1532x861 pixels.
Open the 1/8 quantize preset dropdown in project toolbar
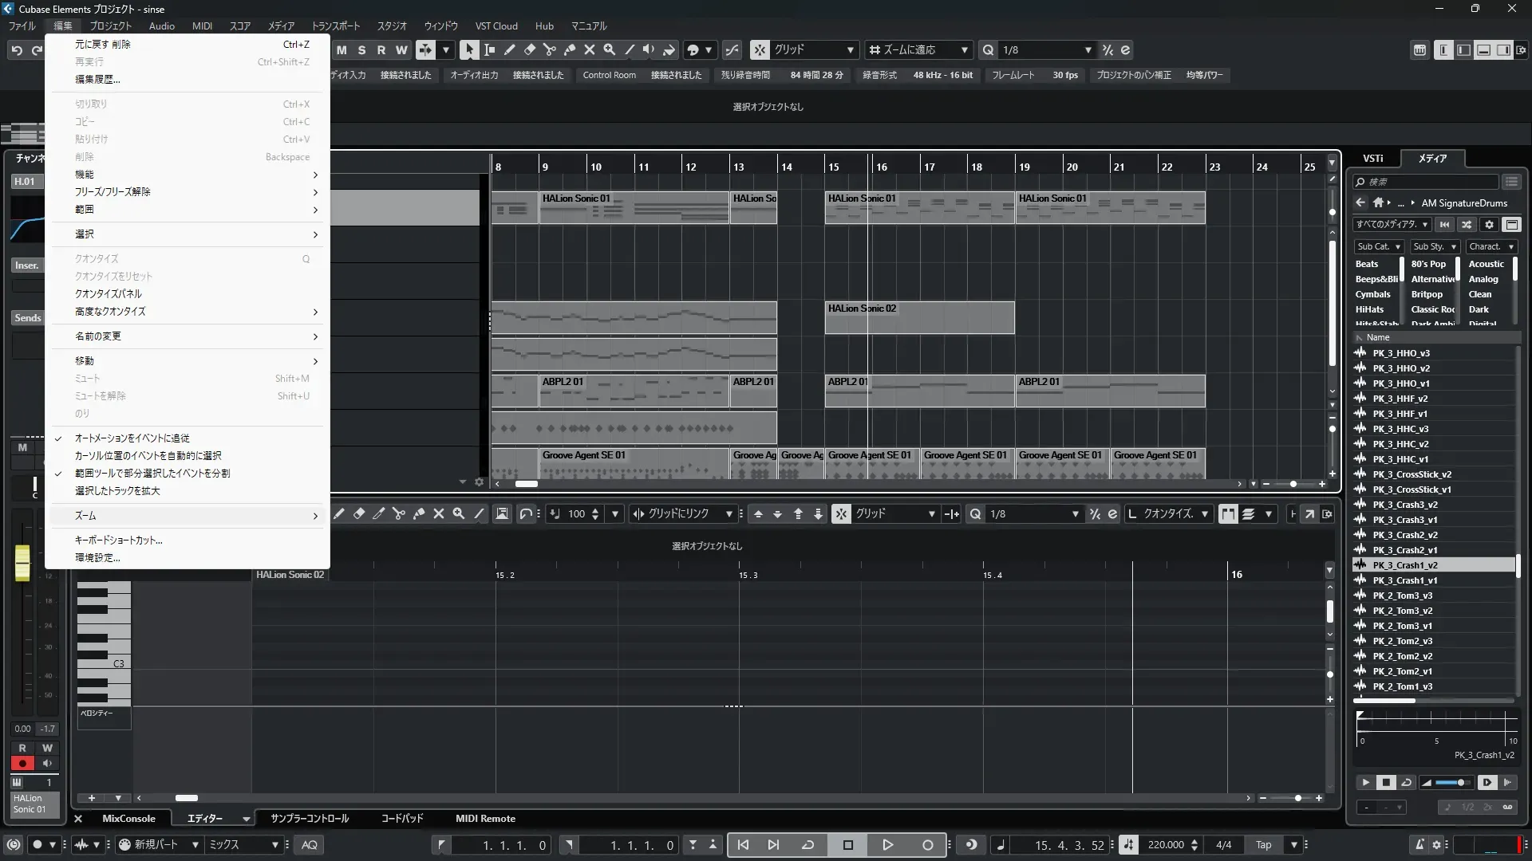1047,49
